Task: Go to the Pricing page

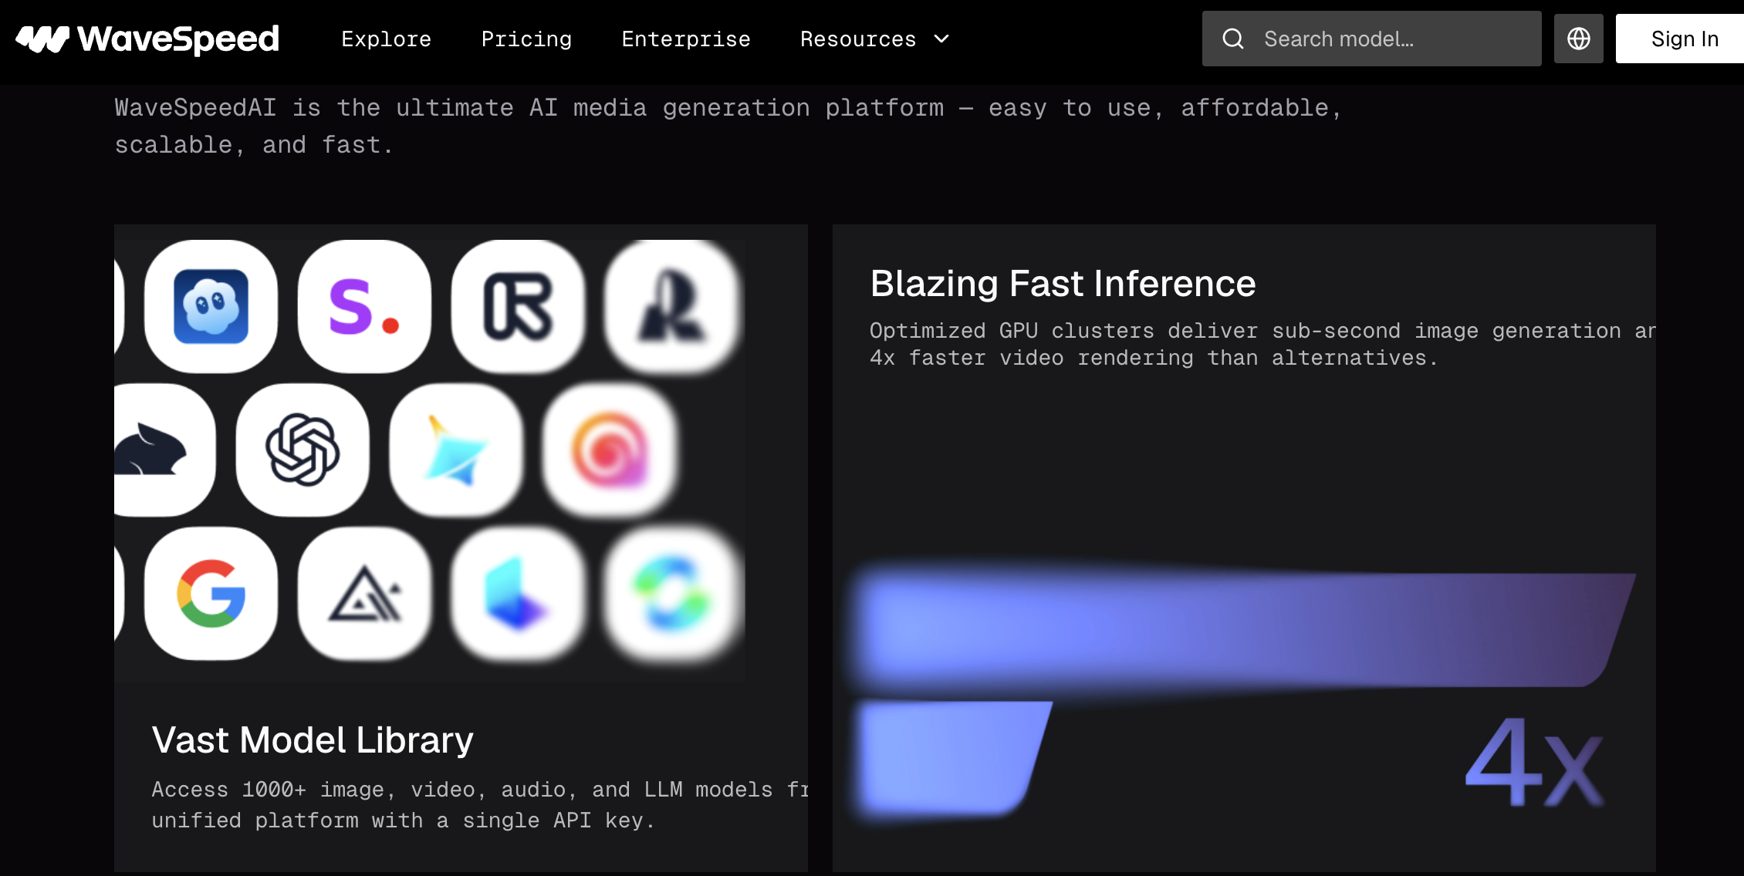Action: 527,39
